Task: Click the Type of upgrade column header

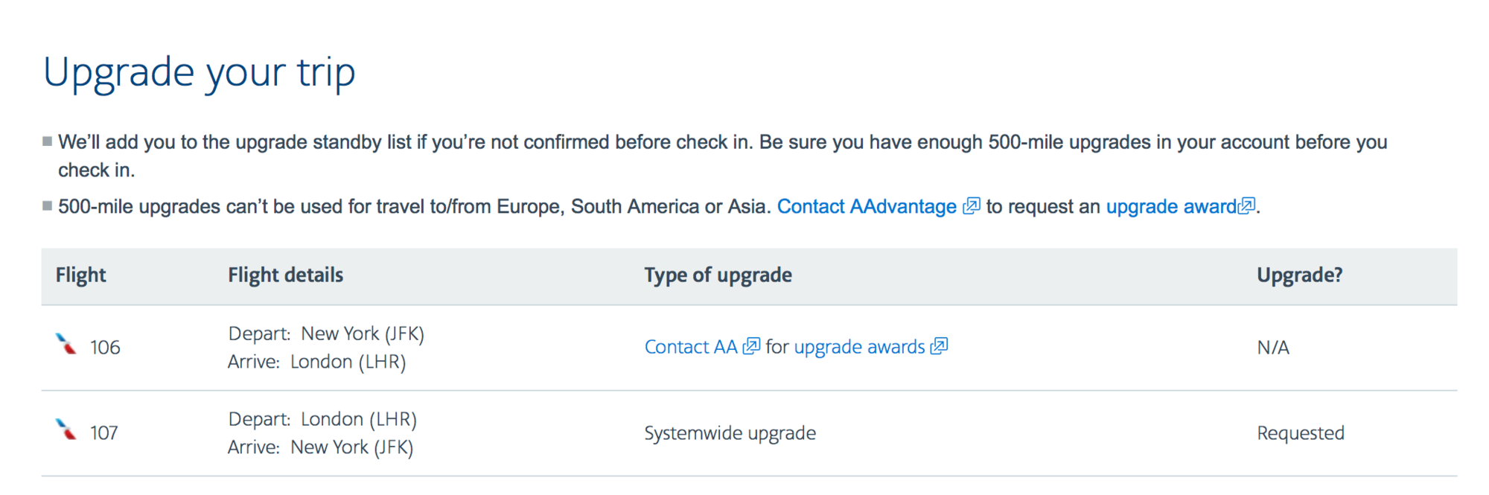Action: (718, 275)
